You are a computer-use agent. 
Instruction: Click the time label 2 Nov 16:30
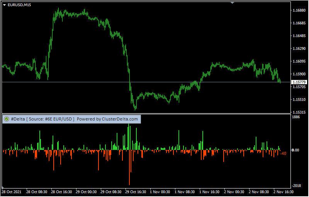tap(284, 192)
